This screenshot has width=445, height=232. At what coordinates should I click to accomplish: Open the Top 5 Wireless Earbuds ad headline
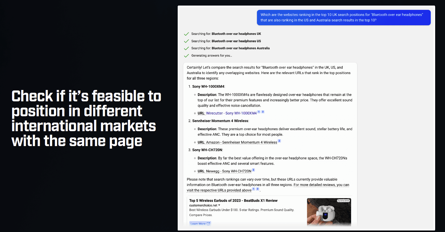[x=233, y=200]
